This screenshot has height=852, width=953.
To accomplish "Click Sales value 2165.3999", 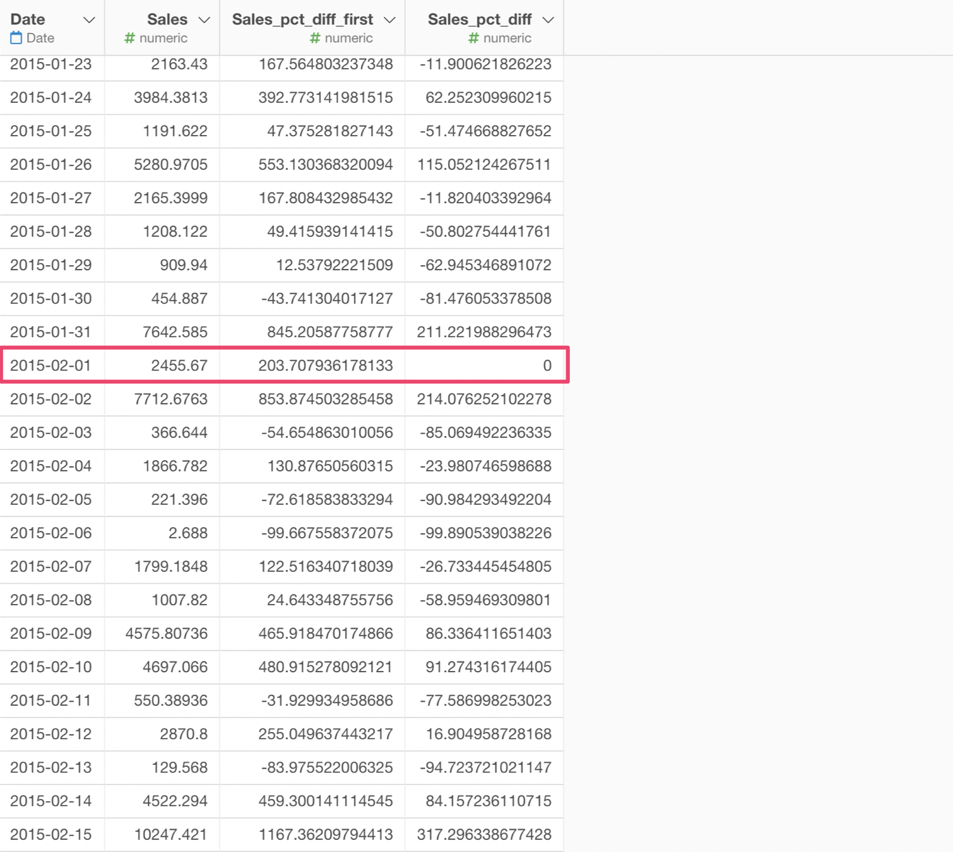I will click(x=170, y=198).
